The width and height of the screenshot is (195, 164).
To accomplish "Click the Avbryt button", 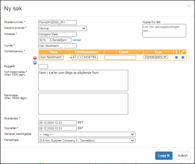I will [x=183, y=155].
